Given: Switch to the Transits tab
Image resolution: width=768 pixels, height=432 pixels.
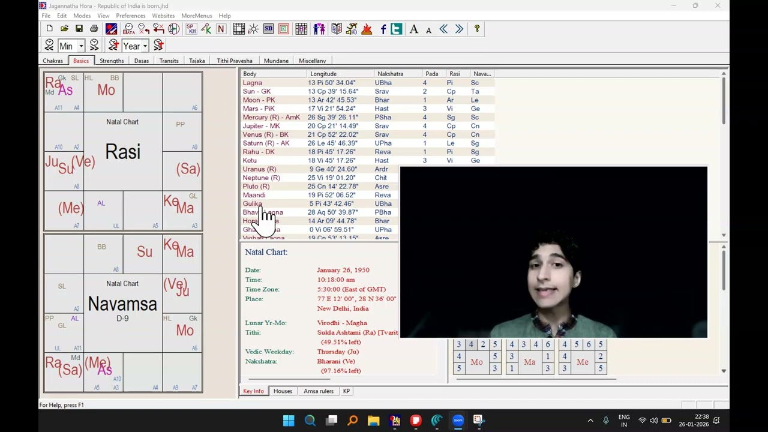Looking at the screenshot, I should coord(169,61).
